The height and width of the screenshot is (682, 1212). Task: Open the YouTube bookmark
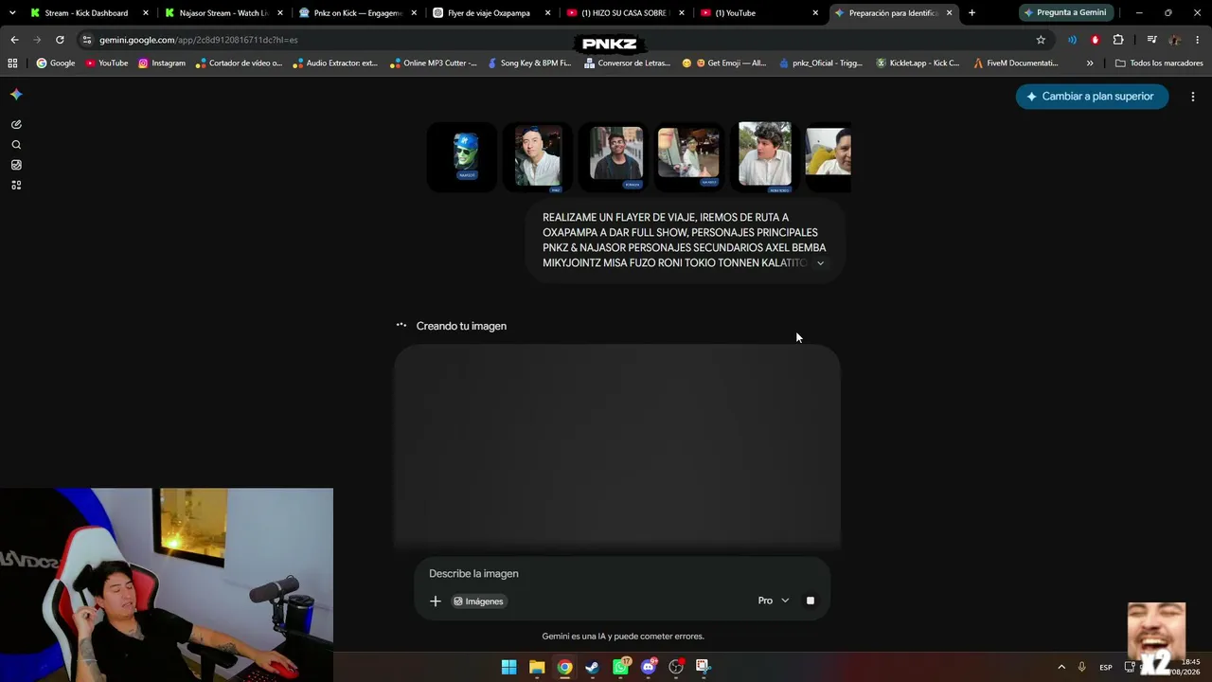[107, 63]
